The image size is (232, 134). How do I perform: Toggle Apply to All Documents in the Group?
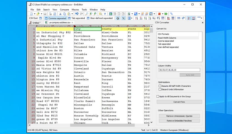158,96
